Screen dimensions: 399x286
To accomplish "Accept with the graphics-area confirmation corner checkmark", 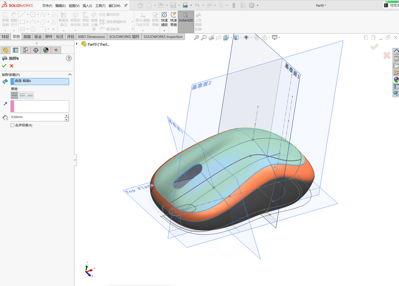I will click(374, 47).
